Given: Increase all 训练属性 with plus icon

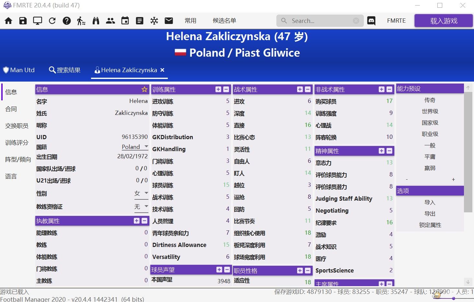Looking at the screenshot, I should [x=218, y=89].
